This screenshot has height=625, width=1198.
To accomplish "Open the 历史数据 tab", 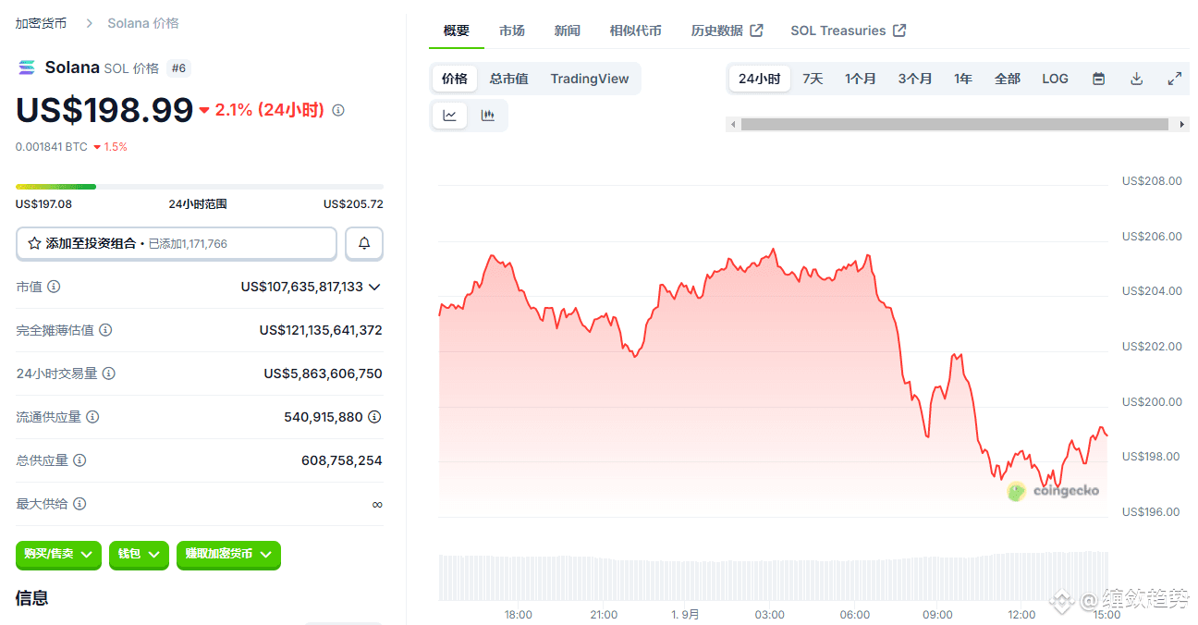I will [x=727, y=31].
